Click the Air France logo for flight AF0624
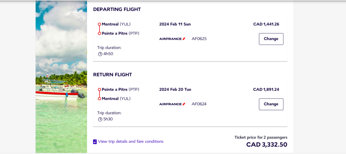The height and width of the screenshot is (154, 346). pos(172,104)
